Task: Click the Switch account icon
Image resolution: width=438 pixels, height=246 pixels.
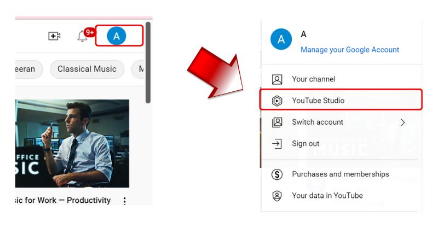Action: (277, 122)
